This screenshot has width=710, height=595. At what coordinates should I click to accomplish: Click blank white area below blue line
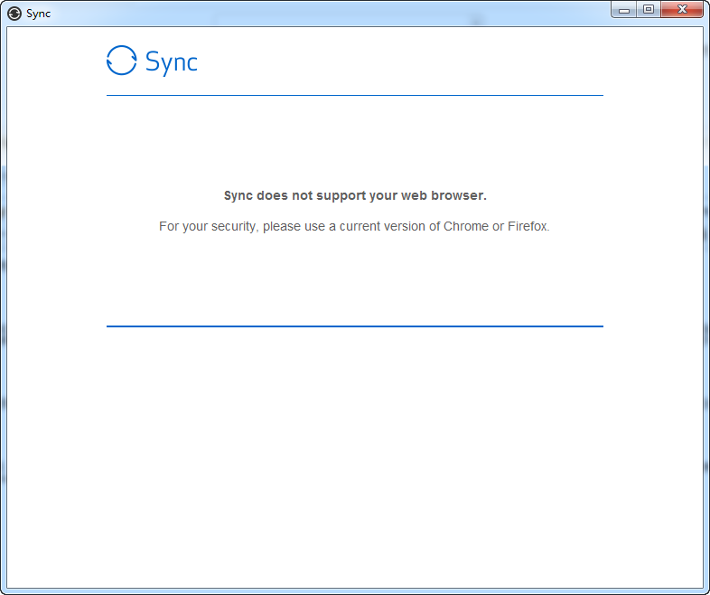[354, 452]
